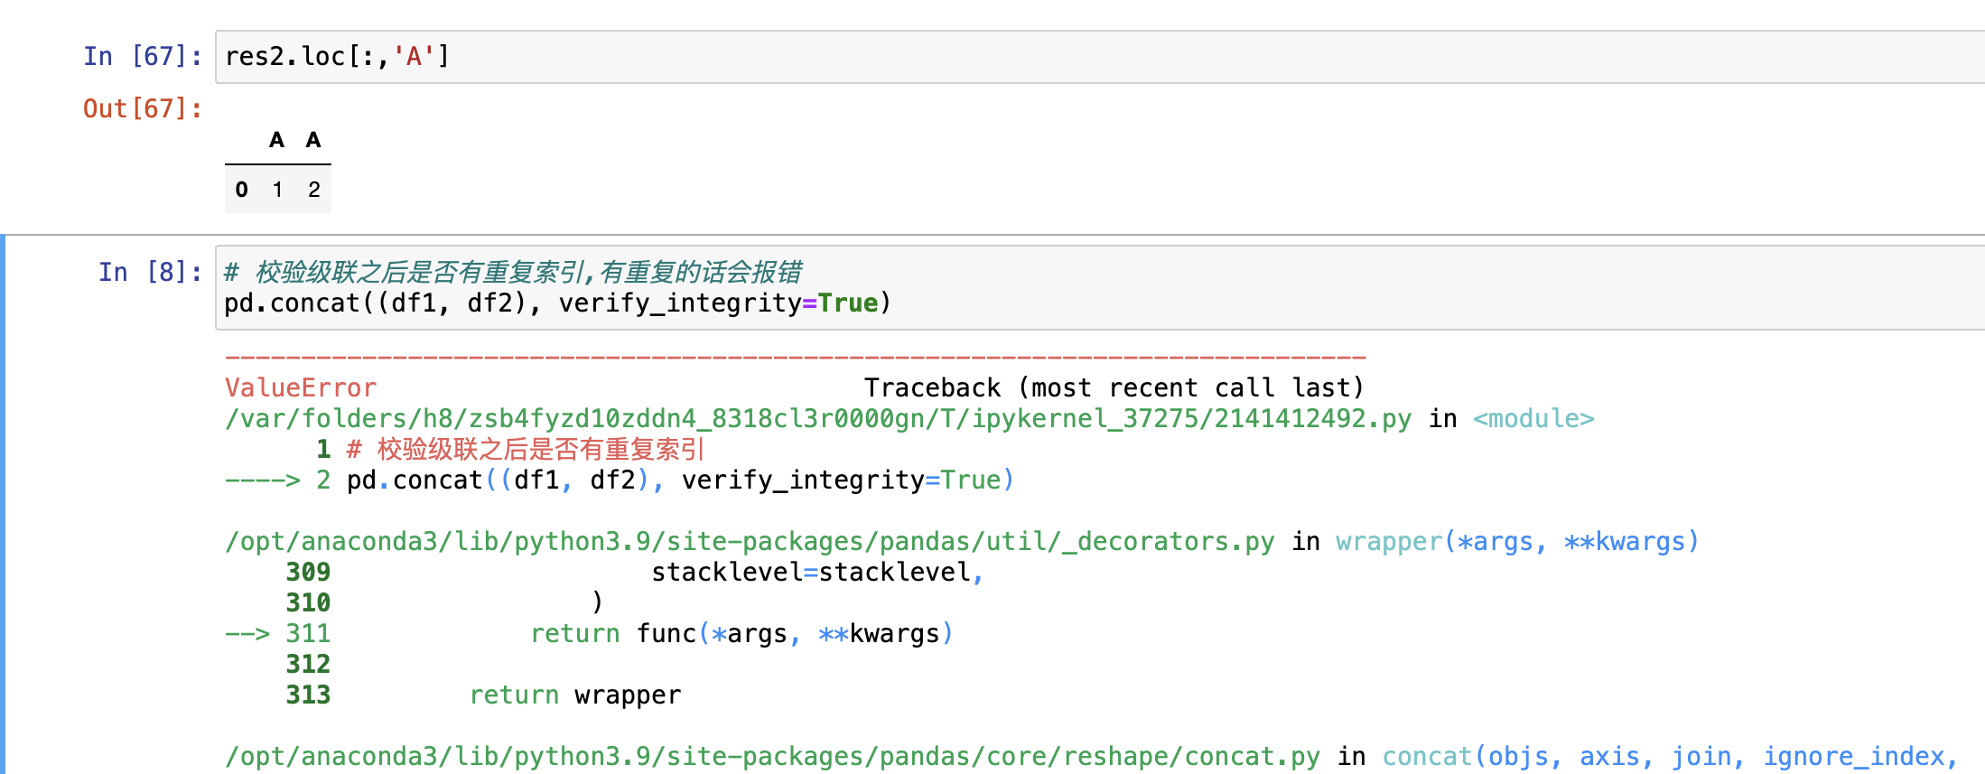Click the table cell with value 1
This screenshot has height=774, width=1985.
(277, 190)
